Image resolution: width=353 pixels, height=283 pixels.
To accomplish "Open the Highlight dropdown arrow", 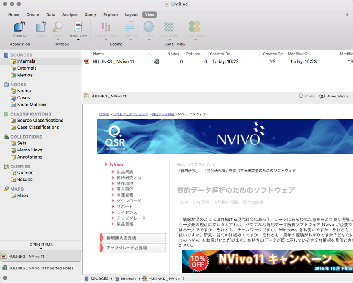I will tap(131, 40).
